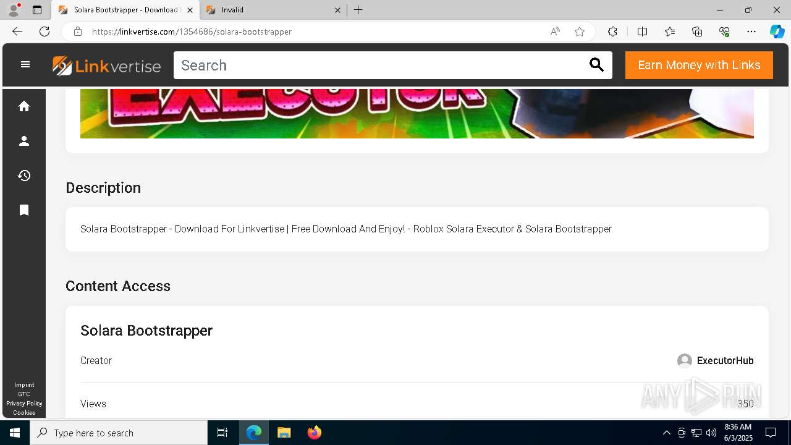Close the Invalid tab

click(337, 10)
